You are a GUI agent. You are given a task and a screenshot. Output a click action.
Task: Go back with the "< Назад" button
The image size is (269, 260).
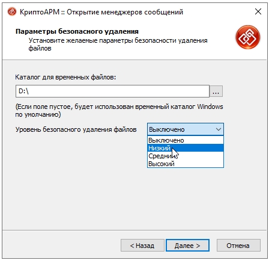[142, 246]
